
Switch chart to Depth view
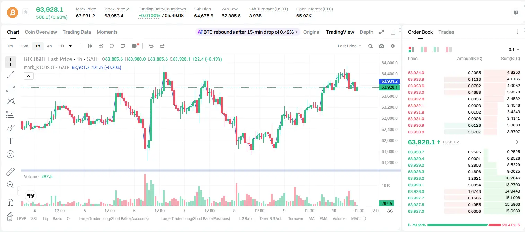(x=366, y=32)
